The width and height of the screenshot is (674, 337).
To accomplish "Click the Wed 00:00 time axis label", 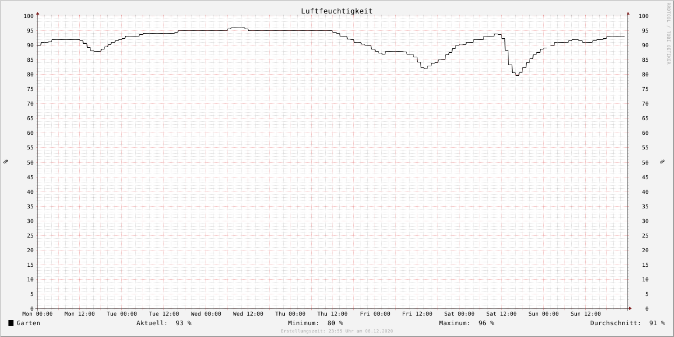I will pos(206,314).
